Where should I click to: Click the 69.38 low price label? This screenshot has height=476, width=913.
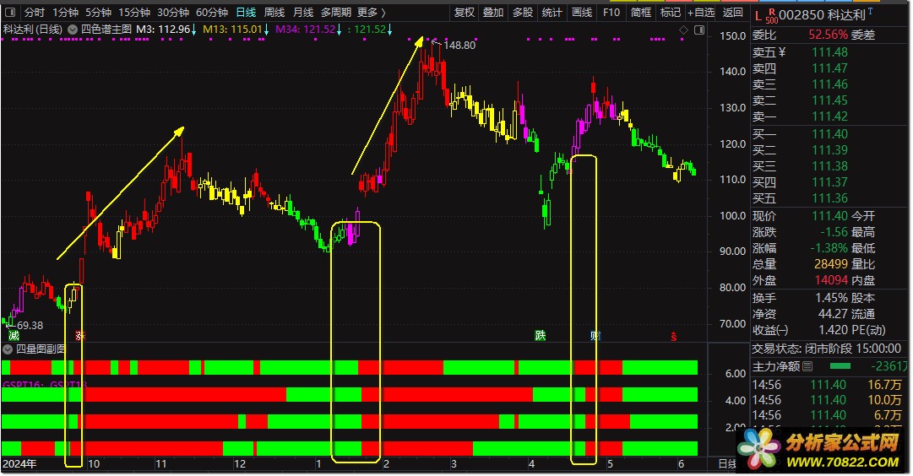click(30, 326)
